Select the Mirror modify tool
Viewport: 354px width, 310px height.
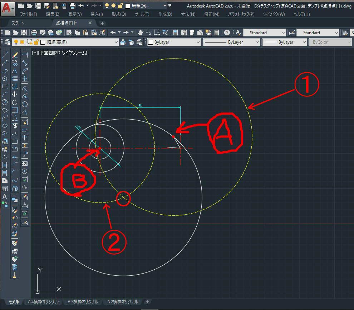pos(15,71)
